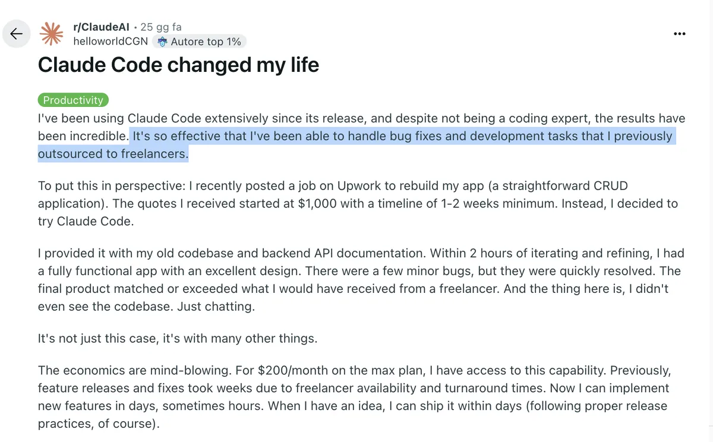Click the Autore top 1% label text

click(x=206, y=42)
